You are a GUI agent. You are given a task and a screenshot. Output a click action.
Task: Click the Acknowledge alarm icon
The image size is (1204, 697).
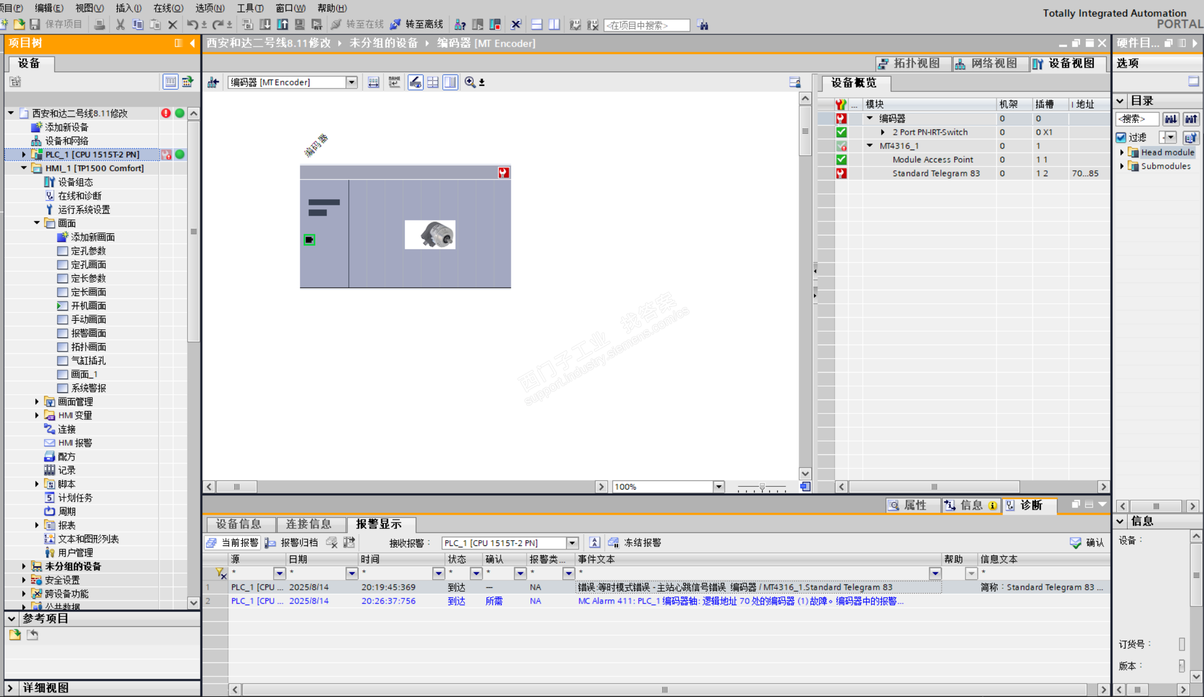(1075, 543)
